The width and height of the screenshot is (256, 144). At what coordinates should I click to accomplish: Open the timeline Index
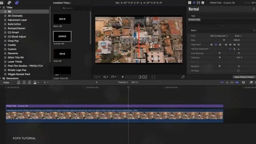6,82
